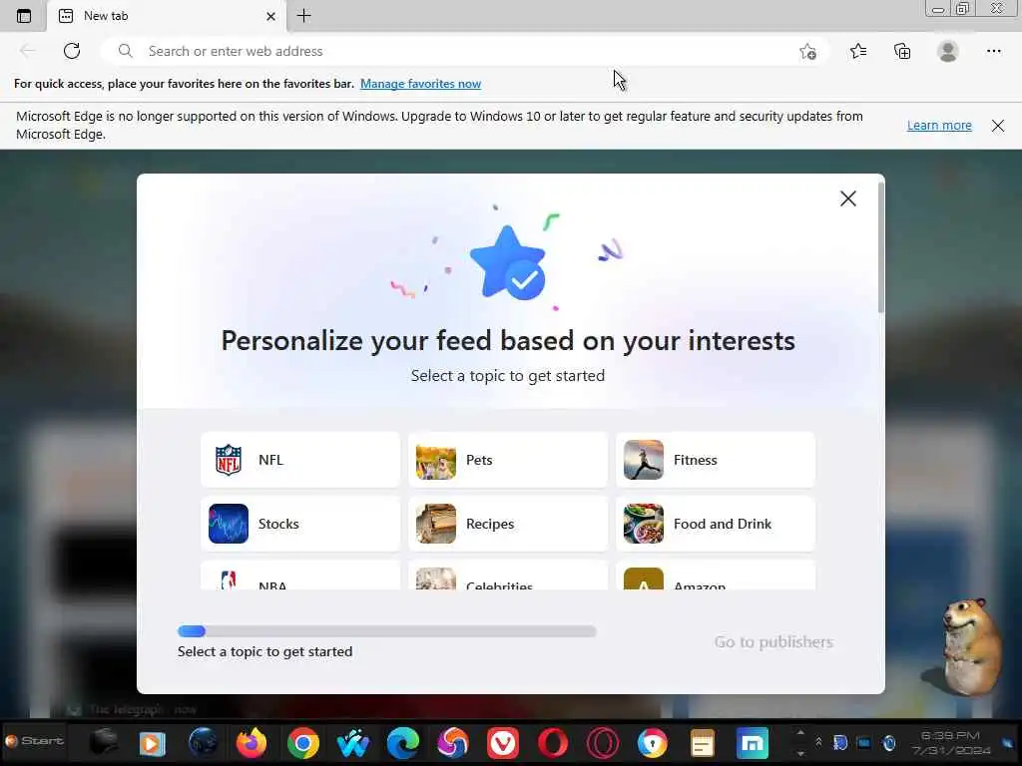Open the media player taskbar icon
The image size is (1022, 766).
click(152, 743)
